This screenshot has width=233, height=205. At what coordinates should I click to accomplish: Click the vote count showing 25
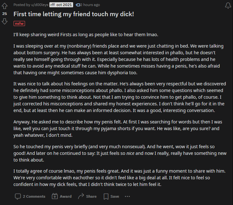[4, 14]
